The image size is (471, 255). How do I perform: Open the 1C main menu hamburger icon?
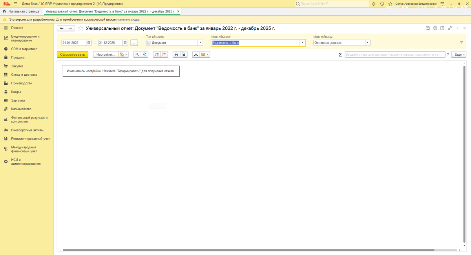[x=16, y=4]
